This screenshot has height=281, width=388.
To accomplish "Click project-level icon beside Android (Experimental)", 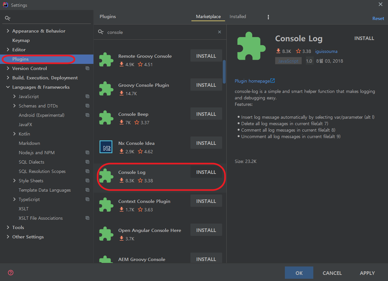I will (87, 115).
